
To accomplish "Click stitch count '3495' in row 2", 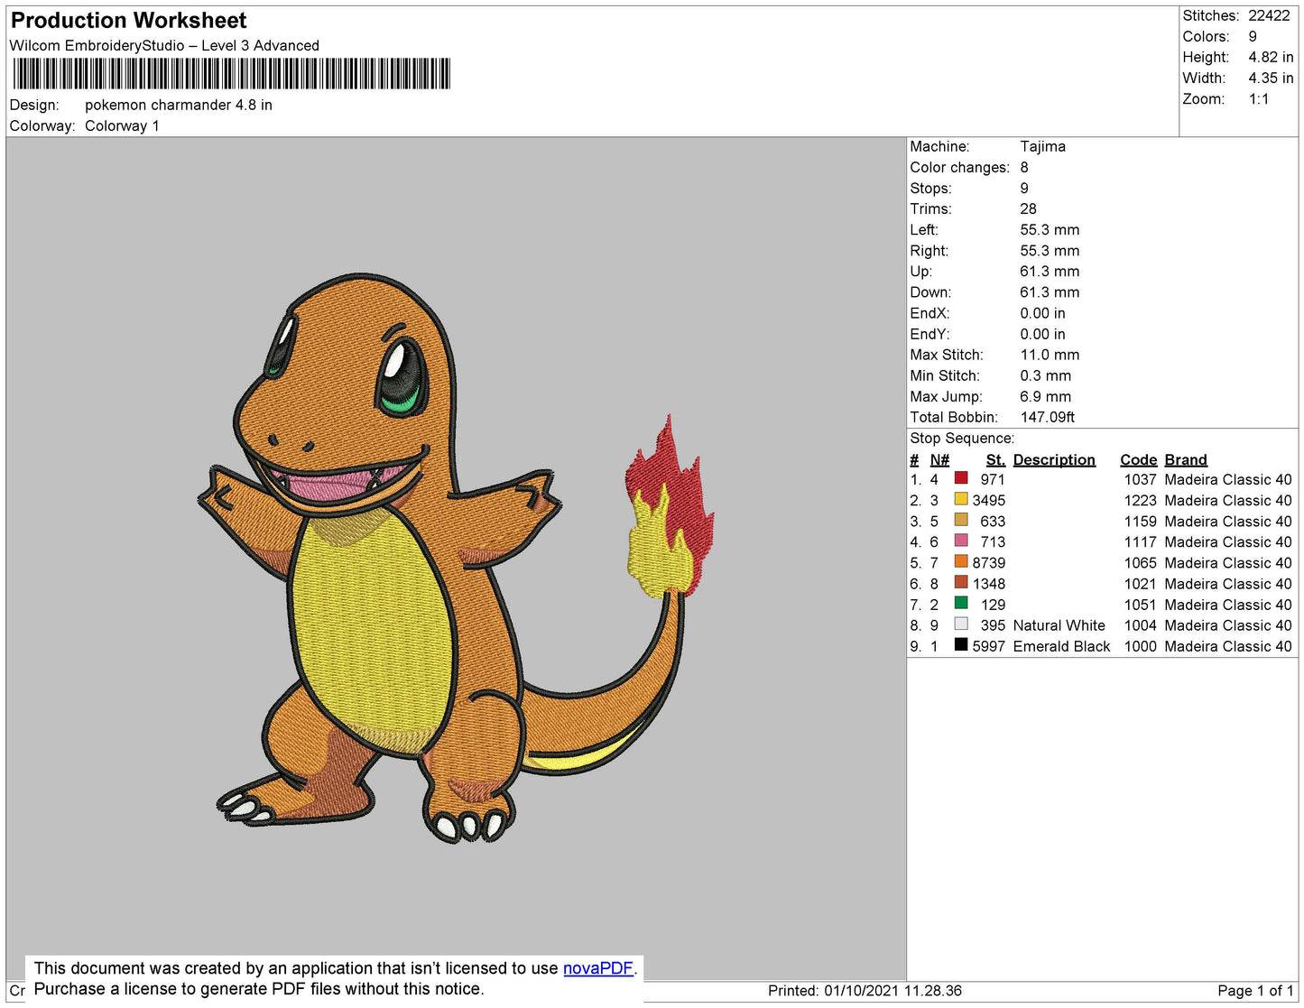I will pos(989,501).
